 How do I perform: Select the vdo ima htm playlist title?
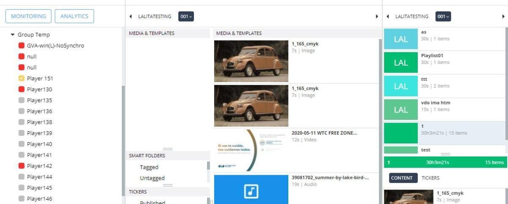click(x=436, y=102)
